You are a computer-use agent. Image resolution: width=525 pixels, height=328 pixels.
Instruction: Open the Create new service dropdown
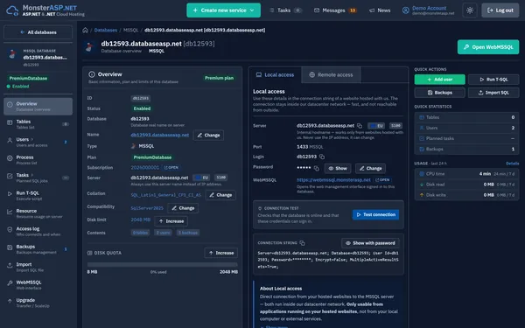pyautogui.click(x=223, y=10)
